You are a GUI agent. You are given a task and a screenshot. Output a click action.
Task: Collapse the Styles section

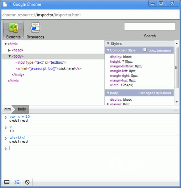click(108, 43)
